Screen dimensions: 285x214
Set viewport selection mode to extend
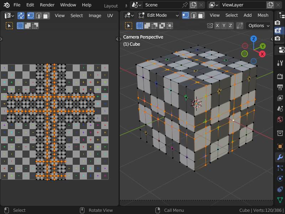point(147,26)
